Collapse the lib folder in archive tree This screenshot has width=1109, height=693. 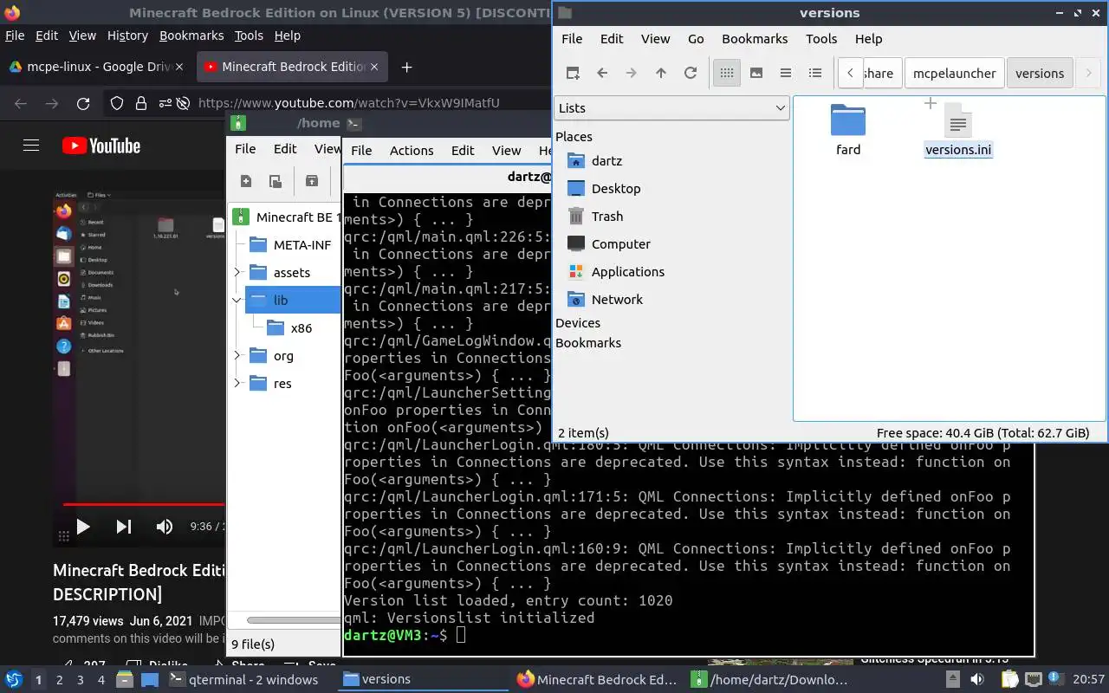click(x=237, y=301)
